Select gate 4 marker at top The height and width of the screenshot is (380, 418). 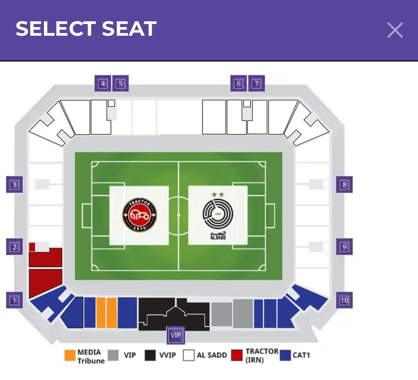pos(103,83)
